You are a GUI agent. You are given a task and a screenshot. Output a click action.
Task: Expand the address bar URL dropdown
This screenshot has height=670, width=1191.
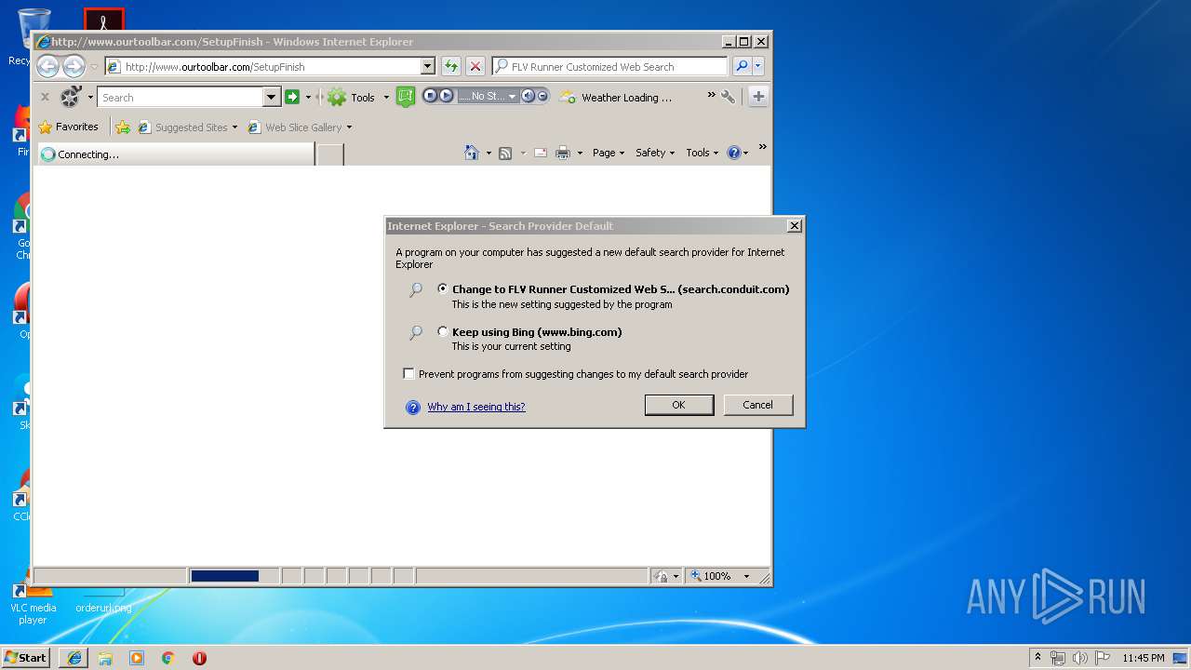click(x=427, y=66)
